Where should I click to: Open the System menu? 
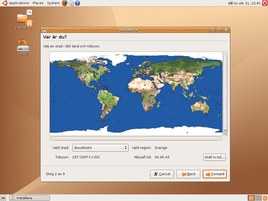54,3
